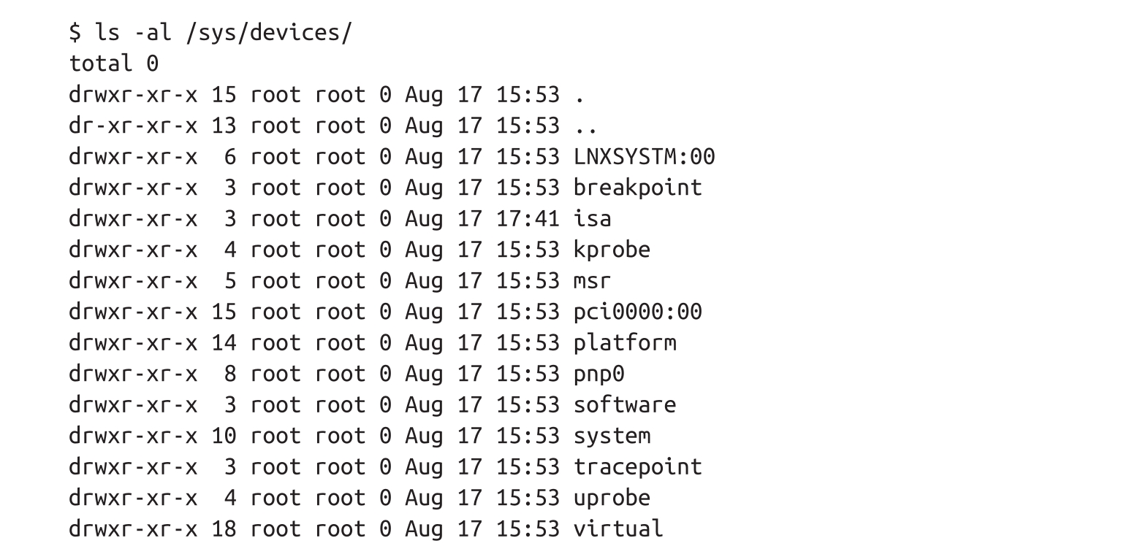Click the platform directory name
1140x554 pixels.
[x=625, y=342]
